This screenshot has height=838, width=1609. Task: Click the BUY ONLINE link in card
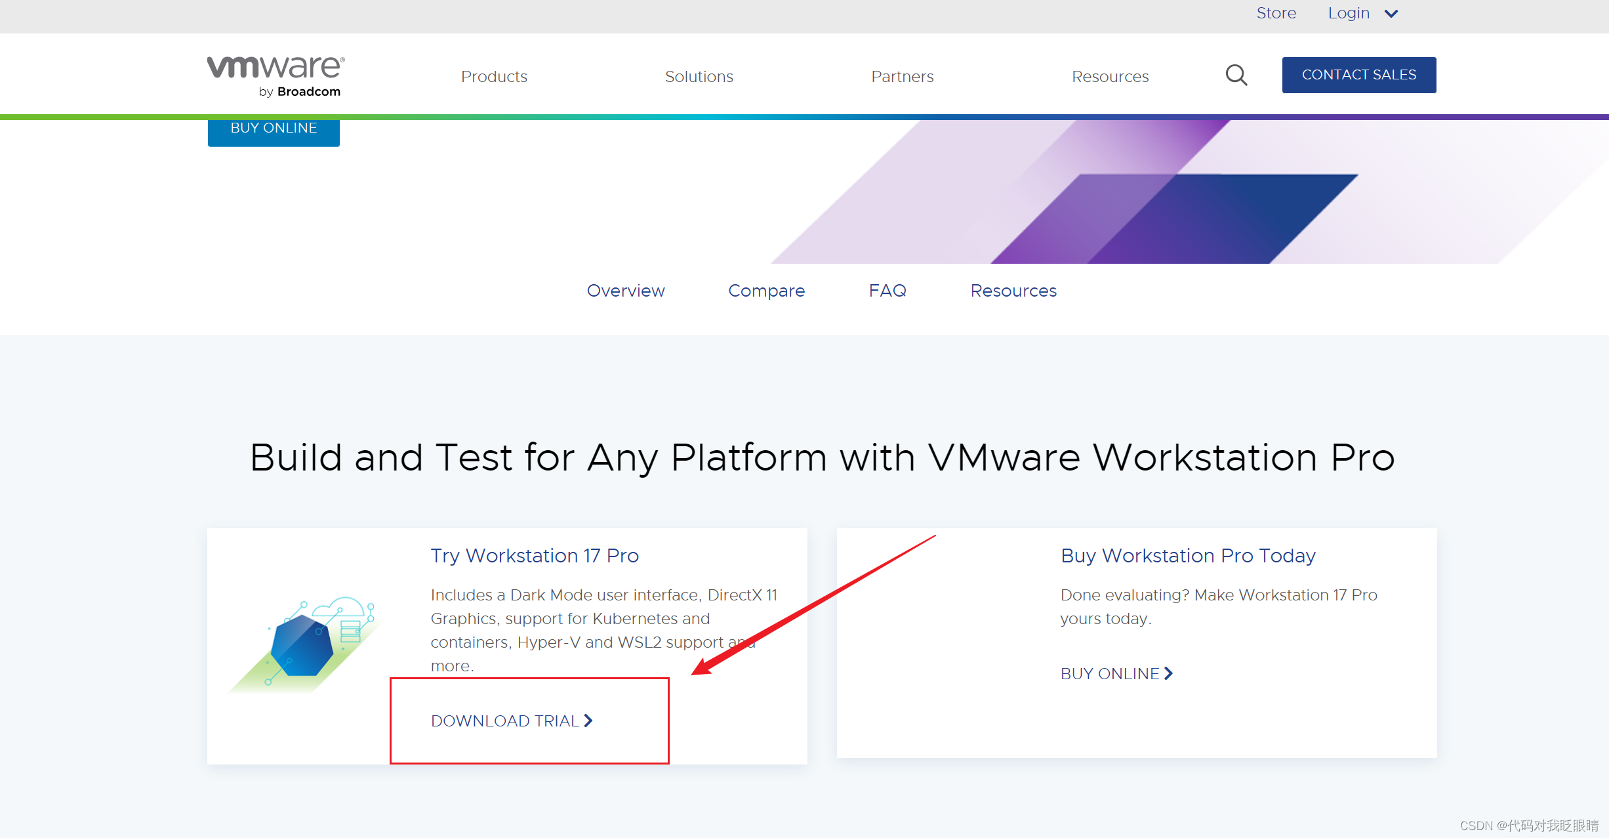coord(1116,673)
